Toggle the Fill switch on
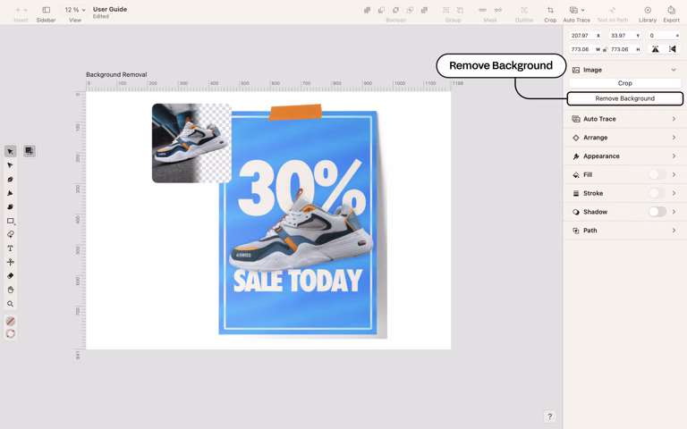 (x=657, y=174)
